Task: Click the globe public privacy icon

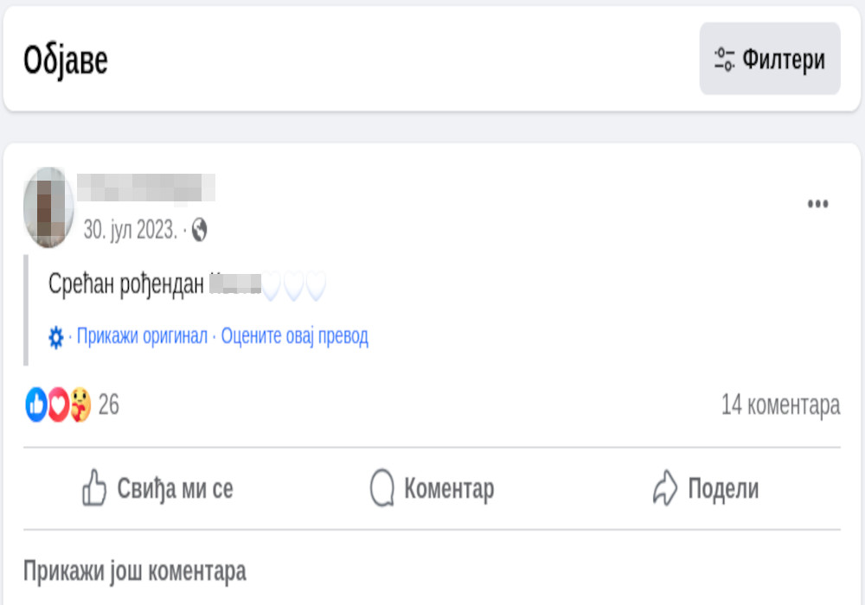Action: point(200,230)
